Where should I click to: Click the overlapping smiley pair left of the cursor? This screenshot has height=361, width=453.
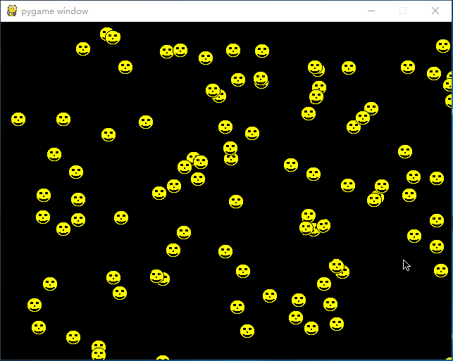click(339, 268)
